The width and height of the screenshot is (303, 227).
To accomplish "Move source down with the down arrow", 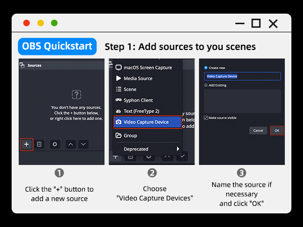I will pyautogui.click(x=83, y=144).
